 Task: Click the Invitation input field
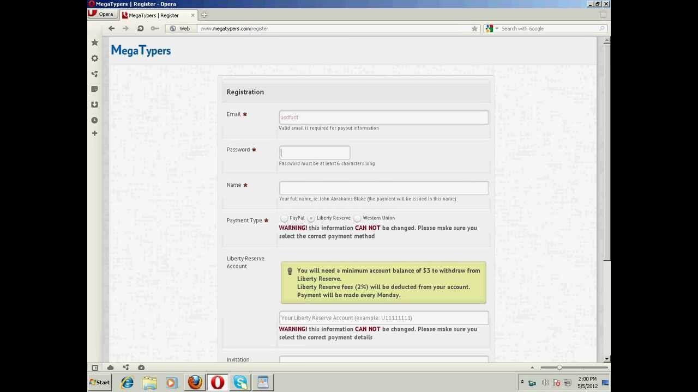pos(384,359)
